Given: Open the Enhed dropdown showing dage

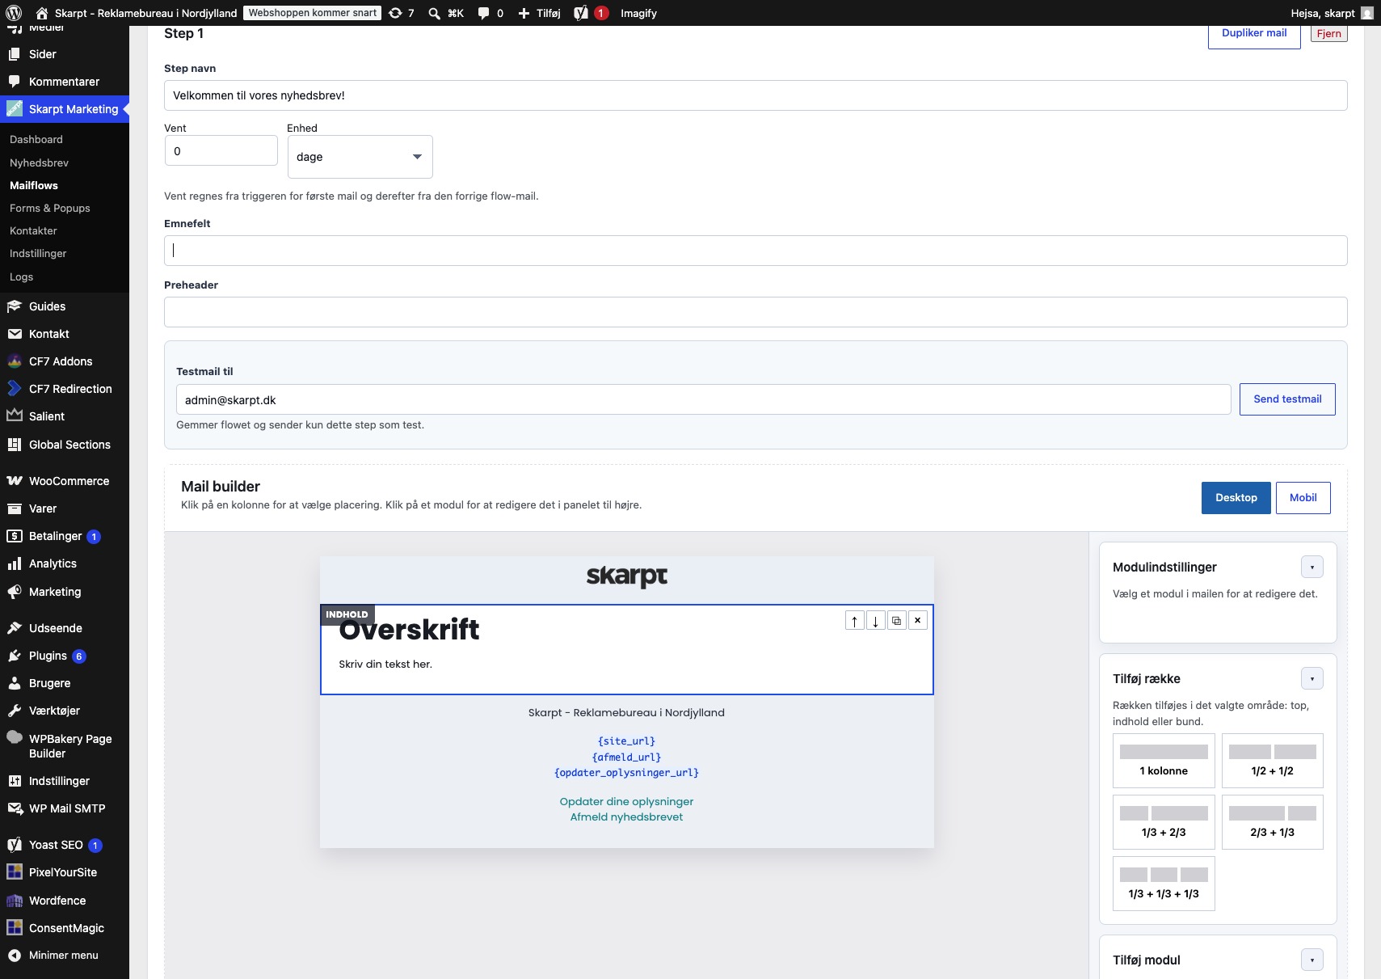Looking at the screenshot, I should [x=360, y=157].
